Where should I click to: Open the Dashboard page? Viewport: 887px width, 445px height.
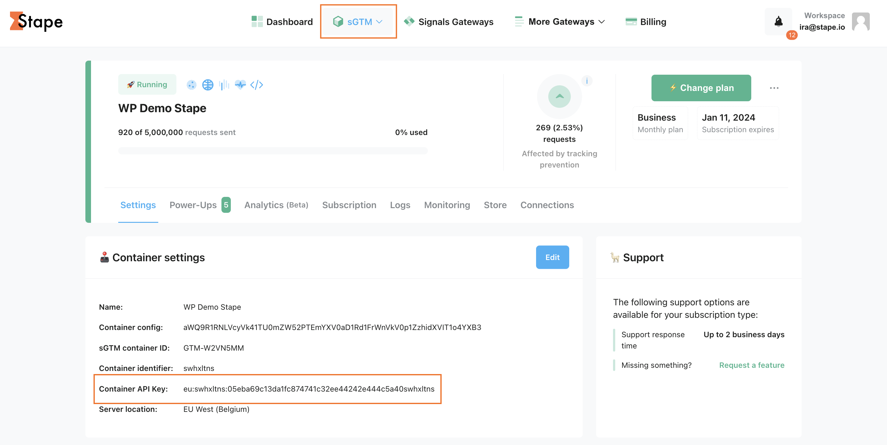click(282, 22)
